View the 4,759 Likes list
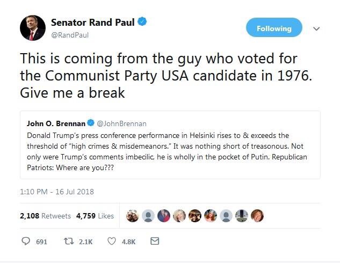Image resolution: width=340 pixels, height=263 pixels. coord(95,216)
